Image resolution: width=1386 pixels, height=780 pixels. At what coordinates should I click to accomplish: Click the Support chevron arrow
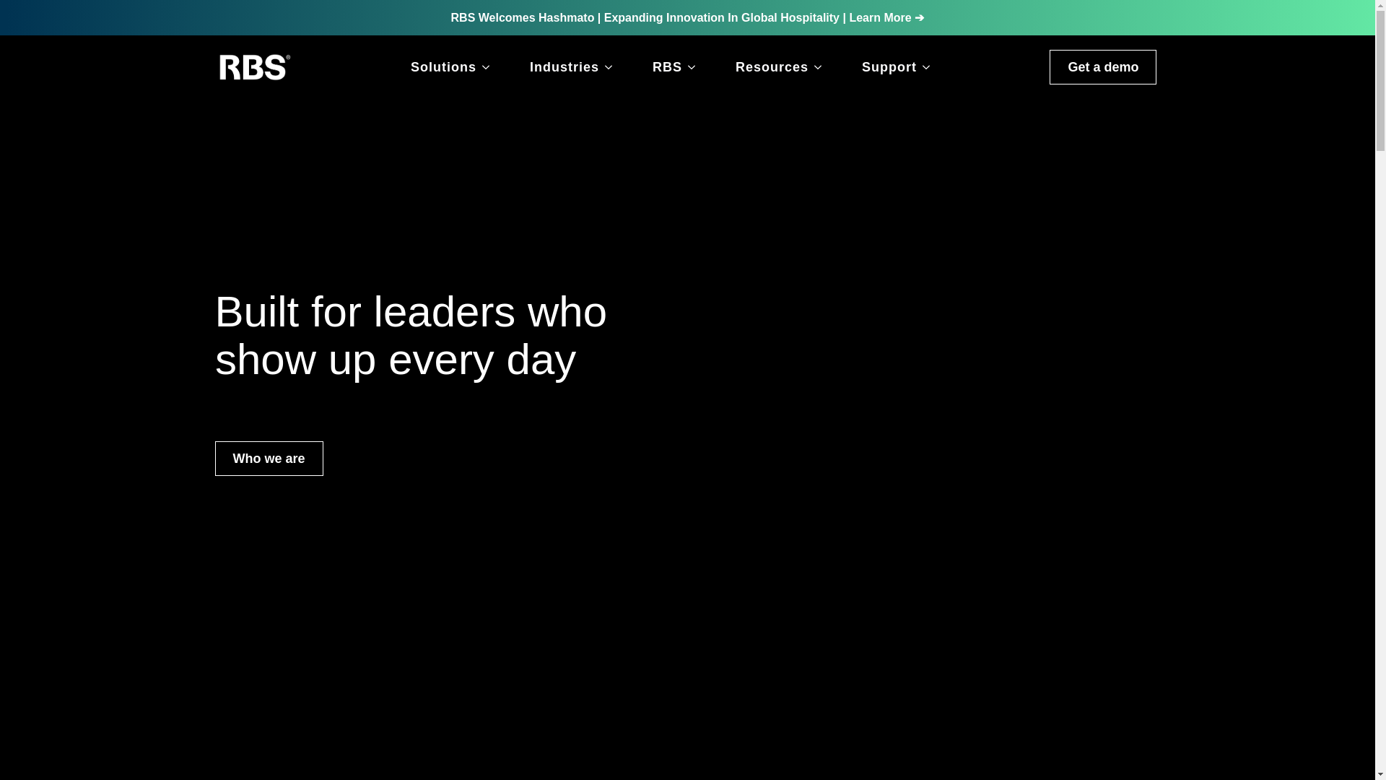click(926, 67)
